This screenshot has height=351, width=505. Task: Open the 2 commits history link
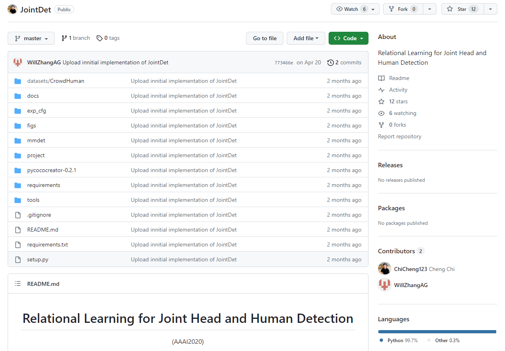345,62
